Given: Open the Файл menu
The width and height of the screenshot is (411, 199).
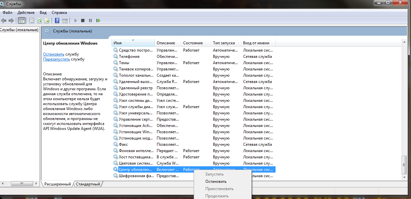Looking at the screenshot, I should pyautogui.click(x=7, y=12).
